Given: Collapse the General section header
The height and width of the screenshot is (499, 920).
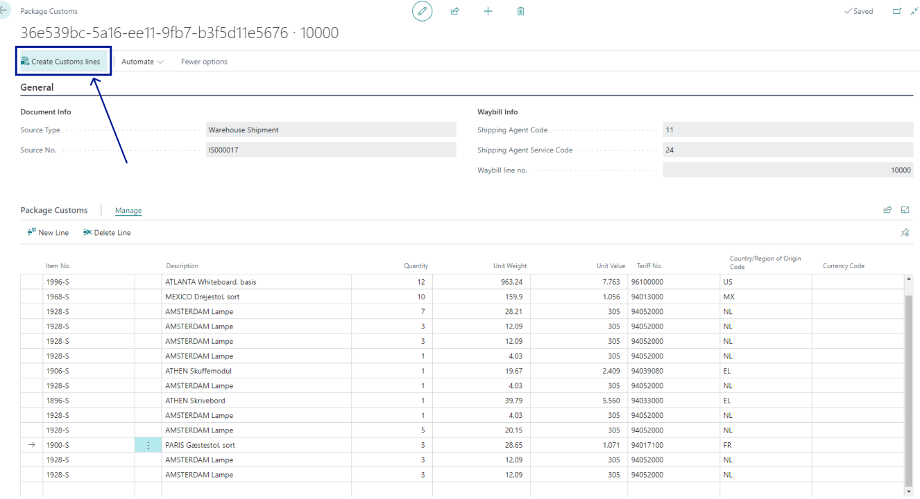Looking at the screenshot, I should click(x=37, y=87).
